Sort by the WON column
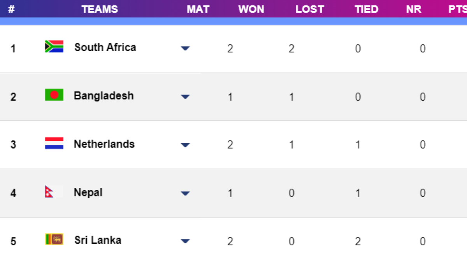The height and width of the screenshot is (262, 467). pos(251,9)
